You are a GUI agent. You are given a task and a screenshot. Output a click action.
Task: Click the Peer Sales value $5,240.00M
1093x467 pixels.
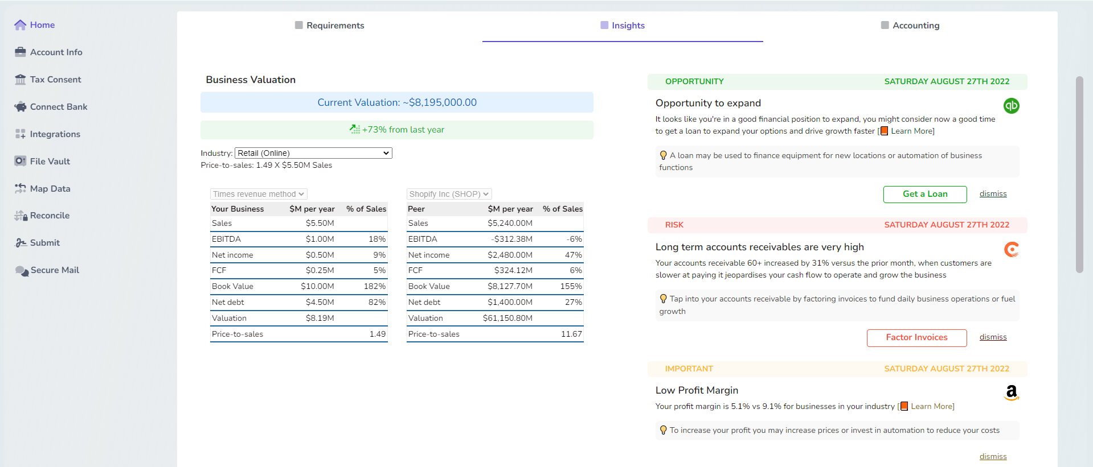click(x=510, y=224)
